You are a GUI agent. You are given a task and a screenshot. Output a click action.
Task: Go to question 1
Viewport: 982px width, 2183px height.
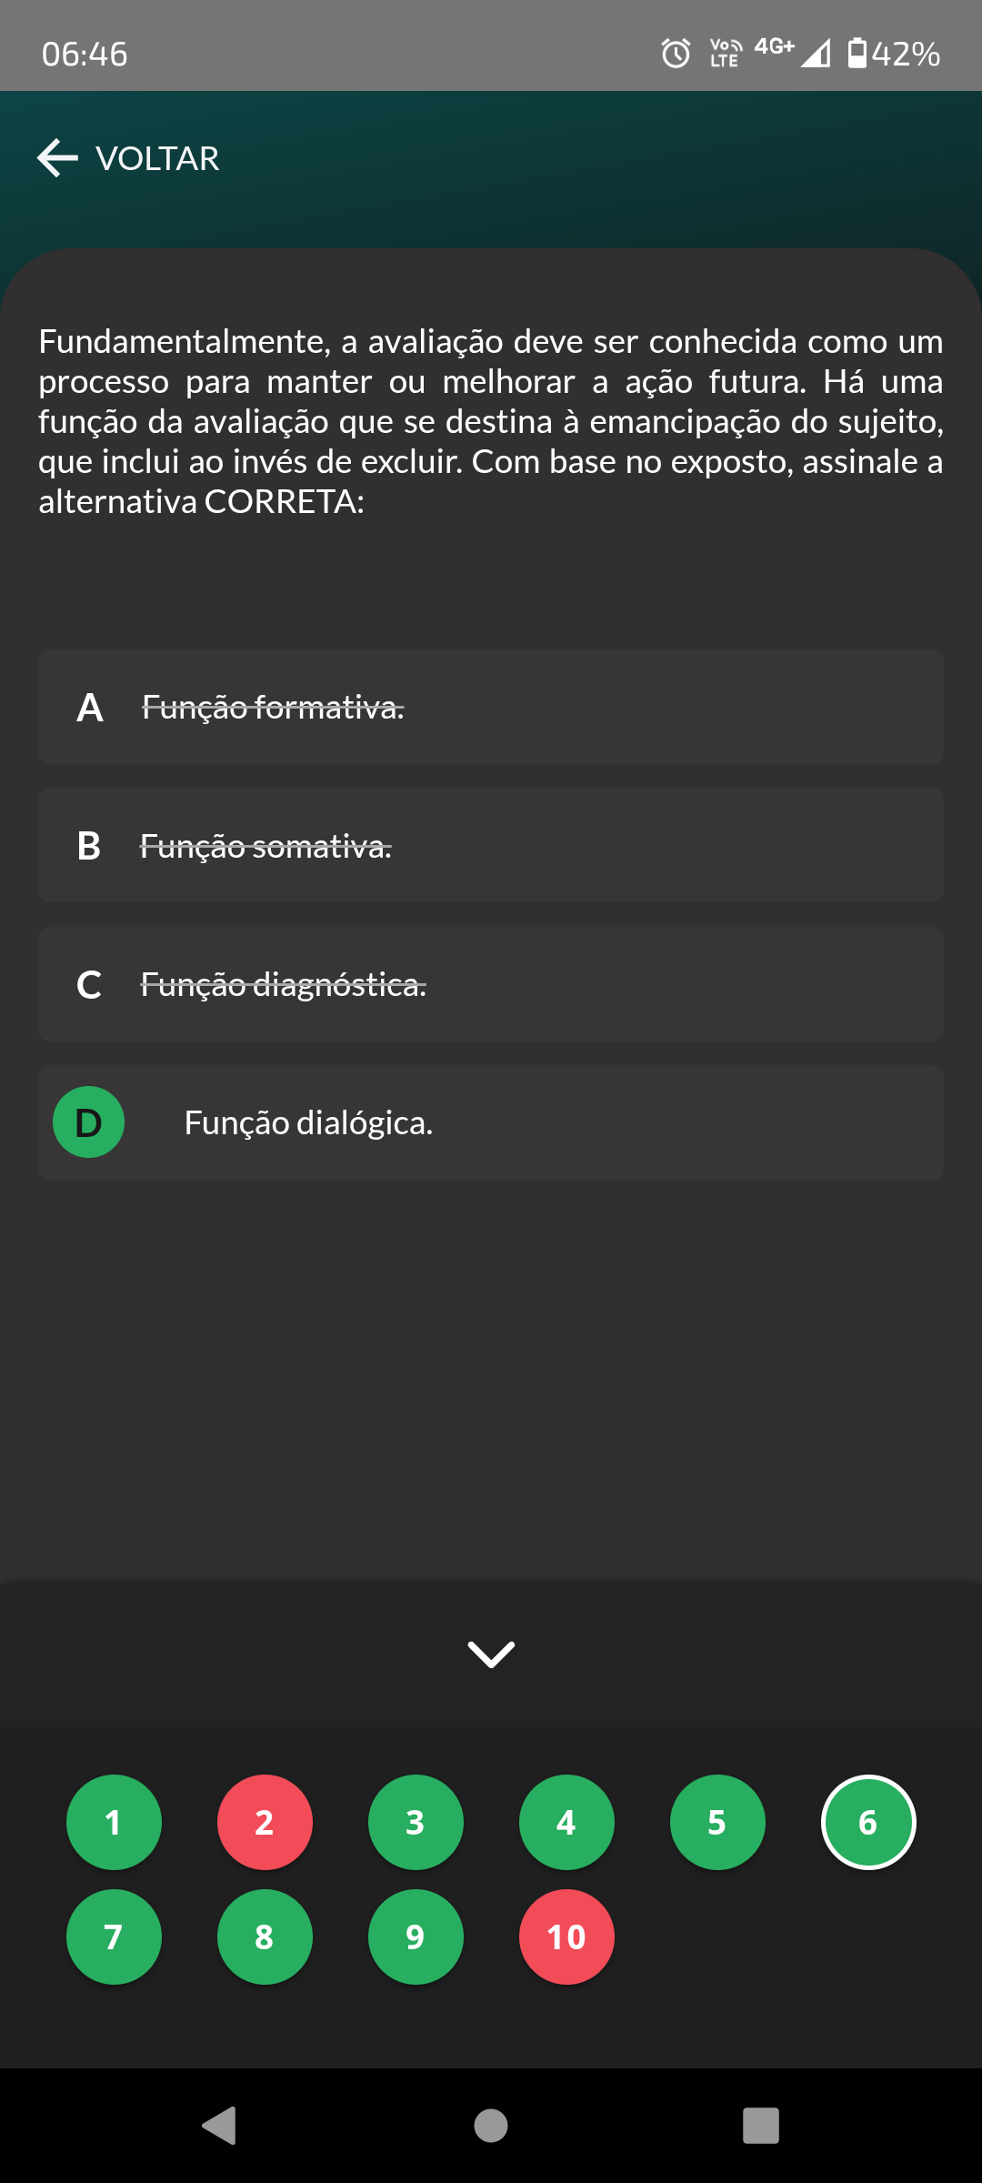[x=114, y=1822]
